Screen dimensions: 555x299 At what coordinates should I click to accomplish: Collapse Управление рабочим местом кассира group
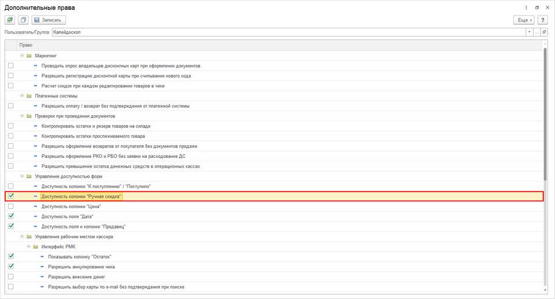click(22, 237)
